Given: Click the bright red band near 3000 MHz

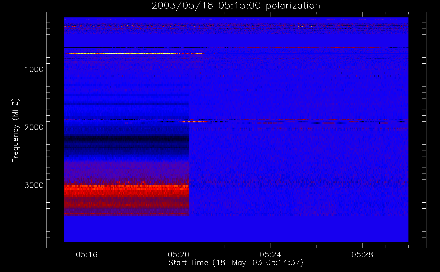Looking at the screenshot, I should tap(126, 190).
